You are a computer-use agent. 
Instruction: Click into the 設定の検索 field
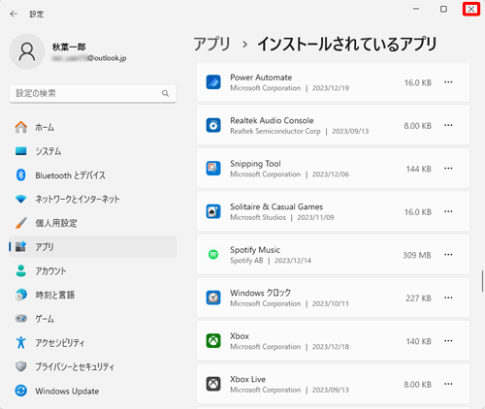coord(93,93)
